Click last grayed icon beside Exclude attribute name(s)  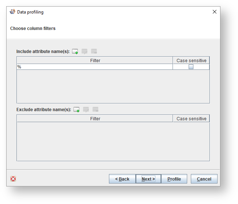[95, 109]
